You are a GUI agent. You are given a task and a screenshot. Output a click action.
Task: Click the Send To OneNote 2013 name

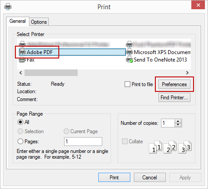click(x=160, y=60)
